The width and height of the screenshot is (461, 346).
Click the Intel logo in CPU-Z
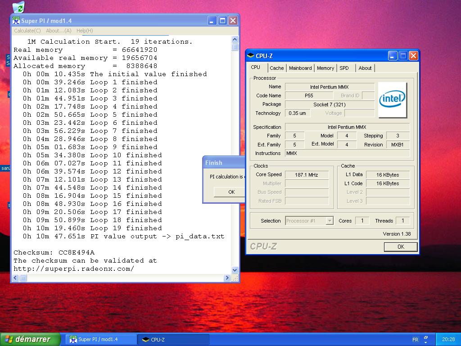point(393,100)
